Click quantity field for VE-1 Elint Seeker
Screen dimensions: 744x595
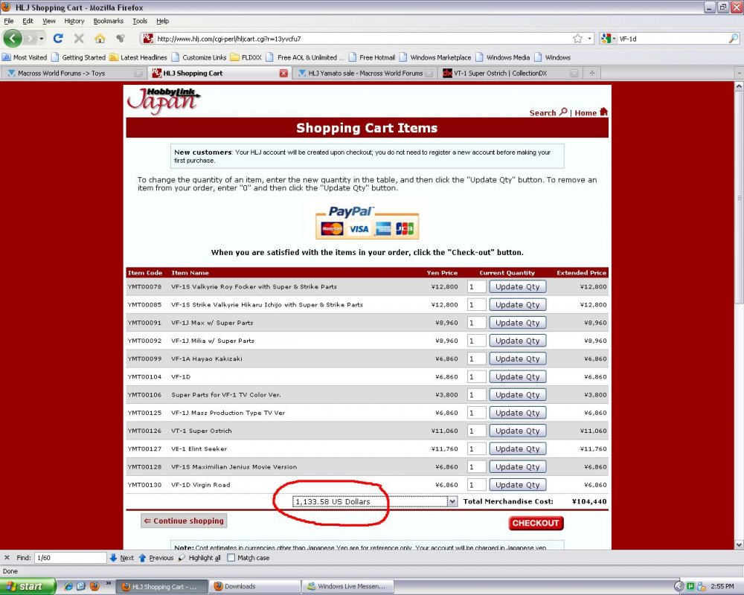pyautogui.click(x=476, y=449)
